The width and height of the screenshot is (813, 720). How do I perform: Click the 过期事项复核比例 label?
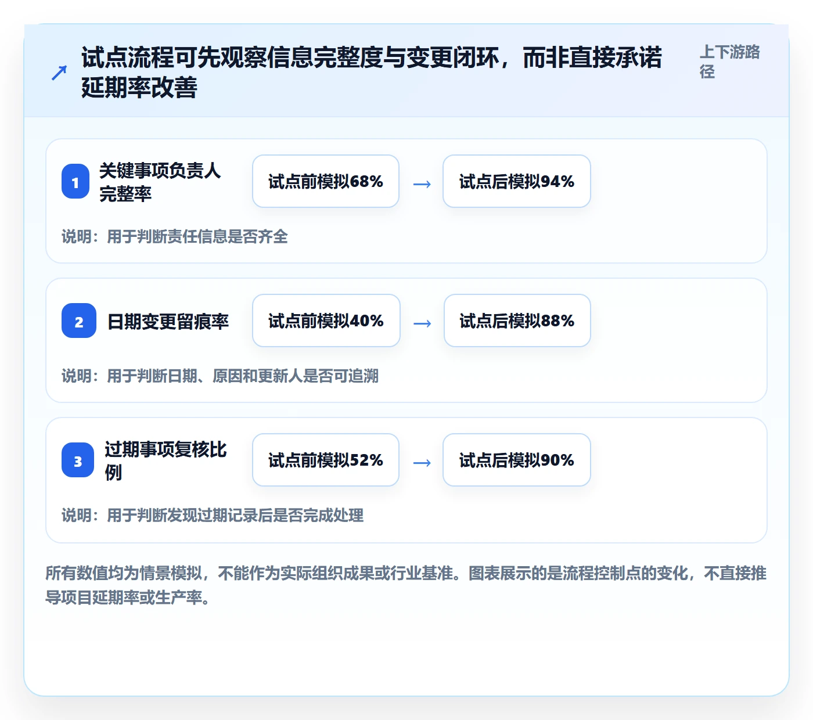166,460
